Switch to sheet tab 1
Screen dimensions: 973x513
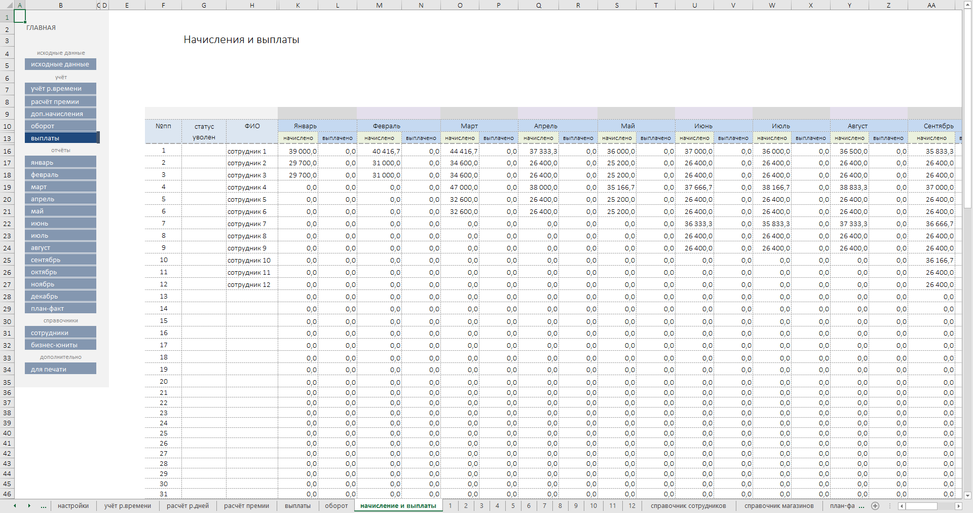[x=450, y=506]
